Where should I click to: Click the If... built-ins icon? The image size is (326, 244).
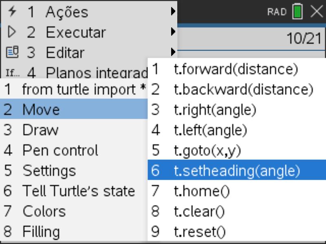[13, 73]
